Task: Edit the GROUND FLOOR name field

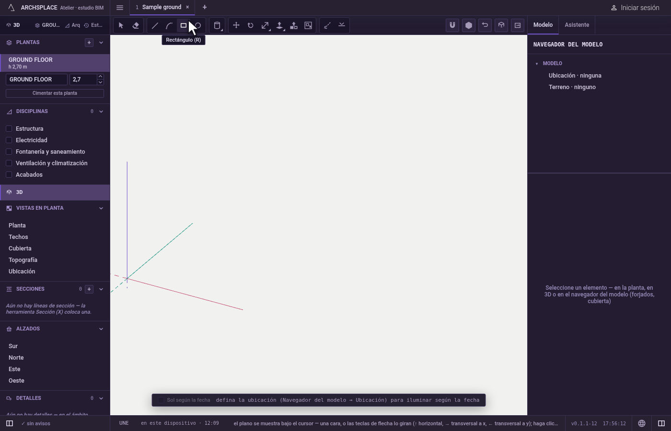Action: click(x=36, y=79)
